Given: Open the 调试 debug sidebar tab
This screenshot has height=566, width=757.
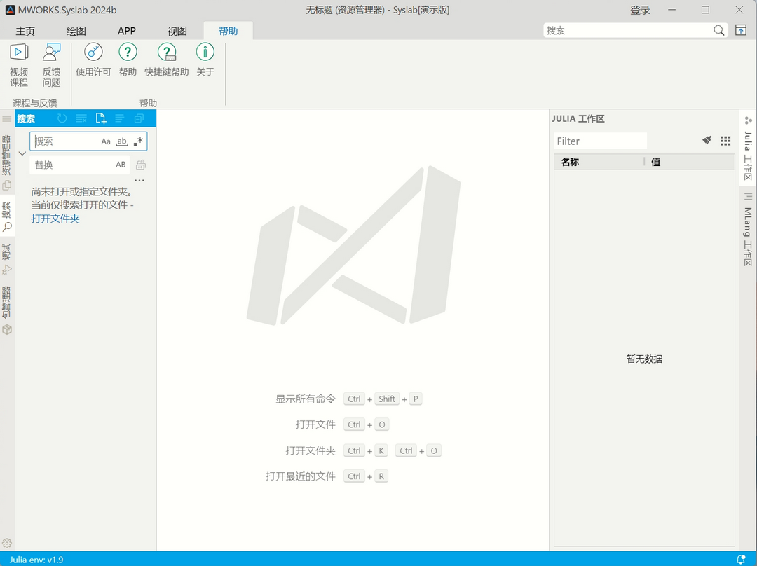Looking at the screenshot, I should coord(7,259).
